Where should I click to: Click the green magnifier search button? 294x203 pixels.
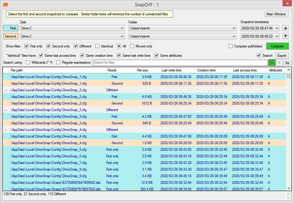pos(272,62)
